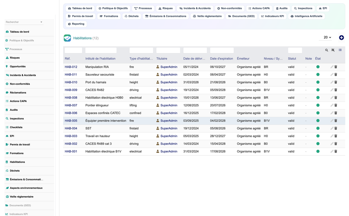
Task: Open Politique & Objectifs in top navigation
Action: click(x=113, y=8)
